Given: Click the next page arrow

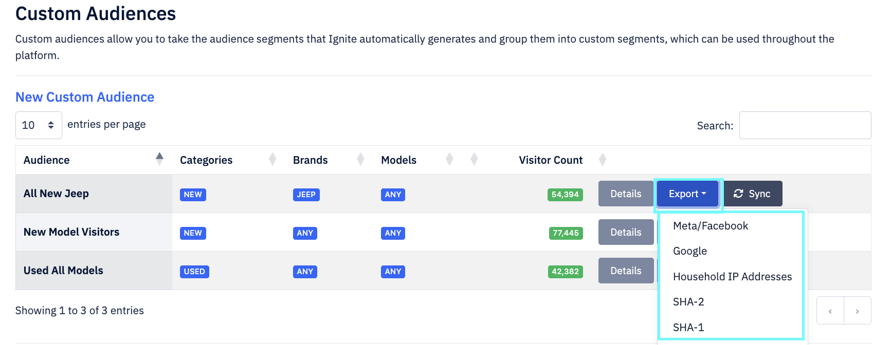Looking at the screenshot, I should tap(857, 311).
